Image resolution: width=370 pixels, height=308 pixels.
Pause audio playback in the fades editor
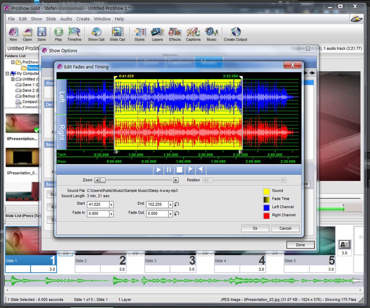pyautogui.click(x=169, y=170)
